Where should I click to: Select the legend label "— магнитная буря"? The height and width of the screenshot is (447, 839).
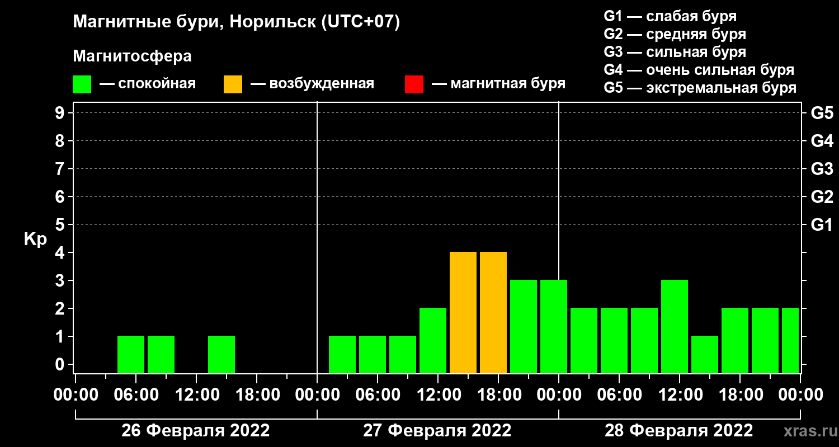(x=499, y=84)
